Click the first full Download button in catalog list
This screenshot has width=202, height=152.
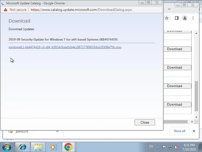(x=177, y=49)
